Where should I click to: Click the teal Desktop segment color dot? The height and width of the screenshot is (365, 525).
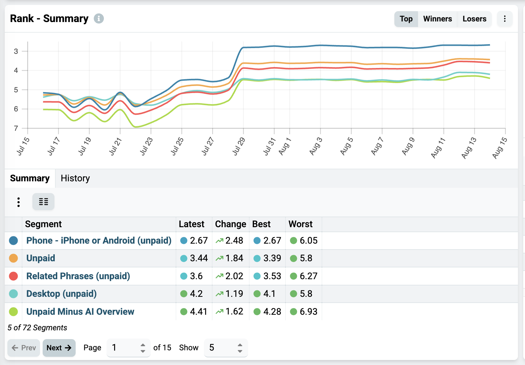pos(14,294)
